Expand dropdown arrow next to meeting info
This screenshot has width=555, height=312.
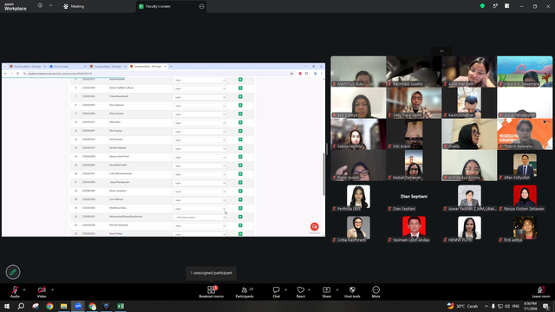coord(50,6)
